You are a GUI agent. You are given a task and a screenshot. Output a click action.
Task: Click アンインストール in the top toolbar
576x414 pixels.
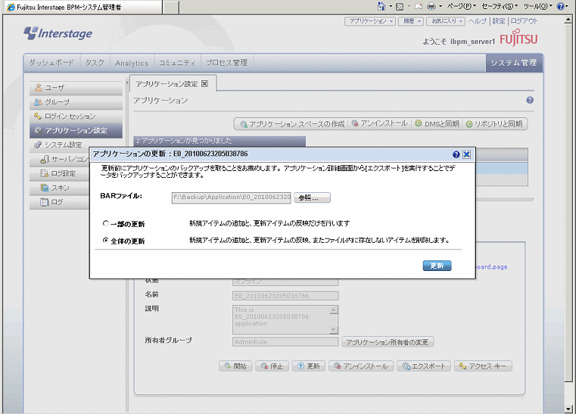(x=379, y=124)
